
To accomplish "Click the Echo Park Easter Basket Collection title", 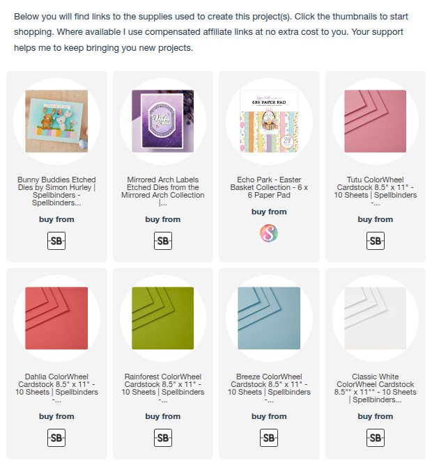I will pos(269,187).
